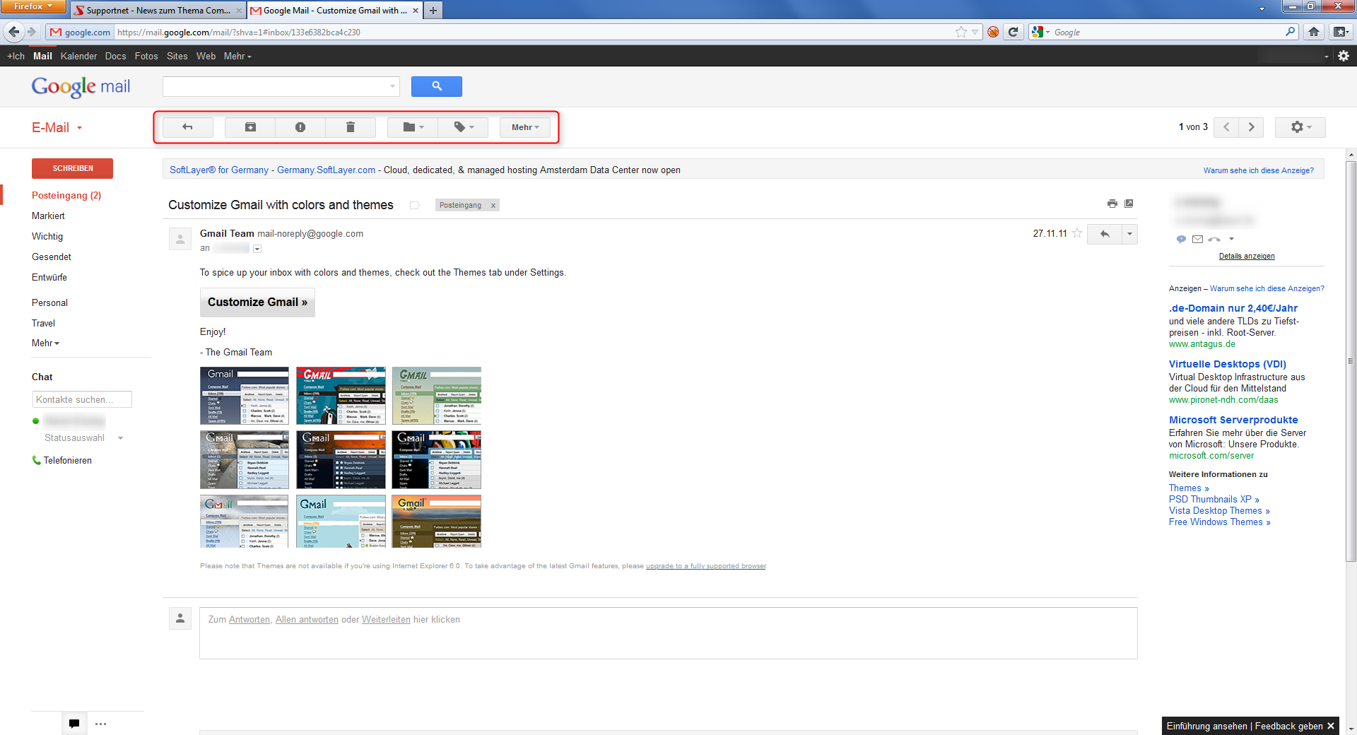The height and width of the screenshot is (735, 1357).
Task: Open the Mehr top bar menu
Action: [237, 56]
